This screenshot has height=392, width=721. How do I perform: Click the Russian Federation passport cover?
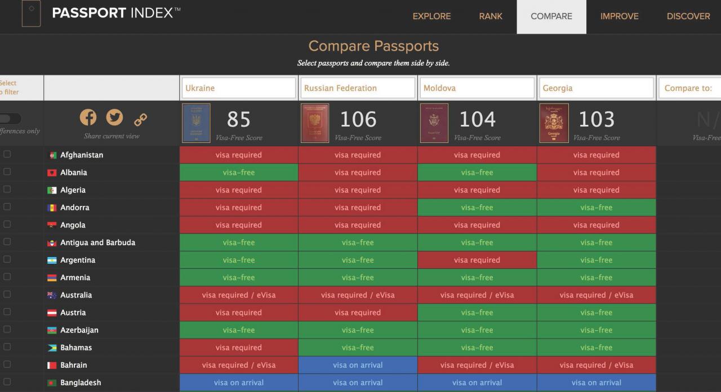pyautogui.click(x=315, y=123)
